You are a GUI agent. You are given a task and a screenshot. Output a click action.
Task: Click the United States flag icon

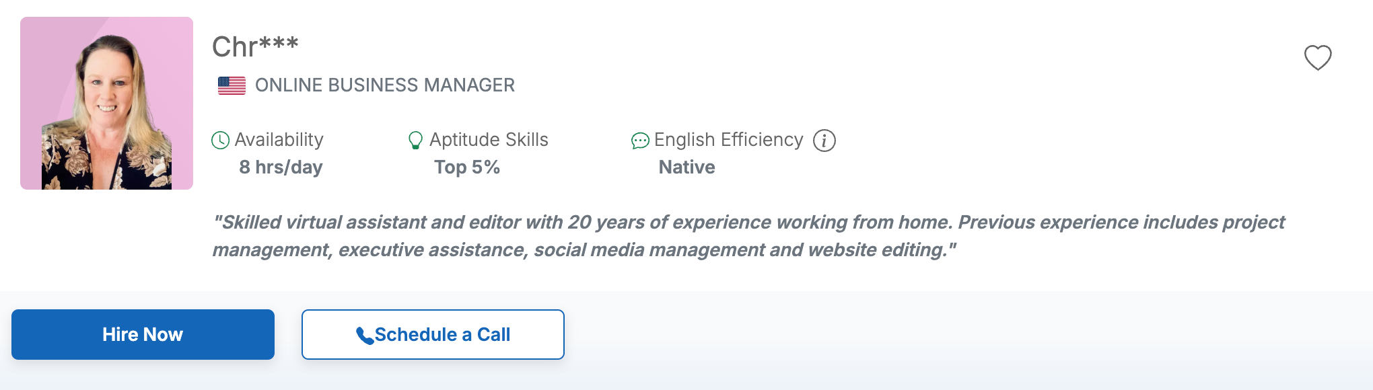click(232, 85)
